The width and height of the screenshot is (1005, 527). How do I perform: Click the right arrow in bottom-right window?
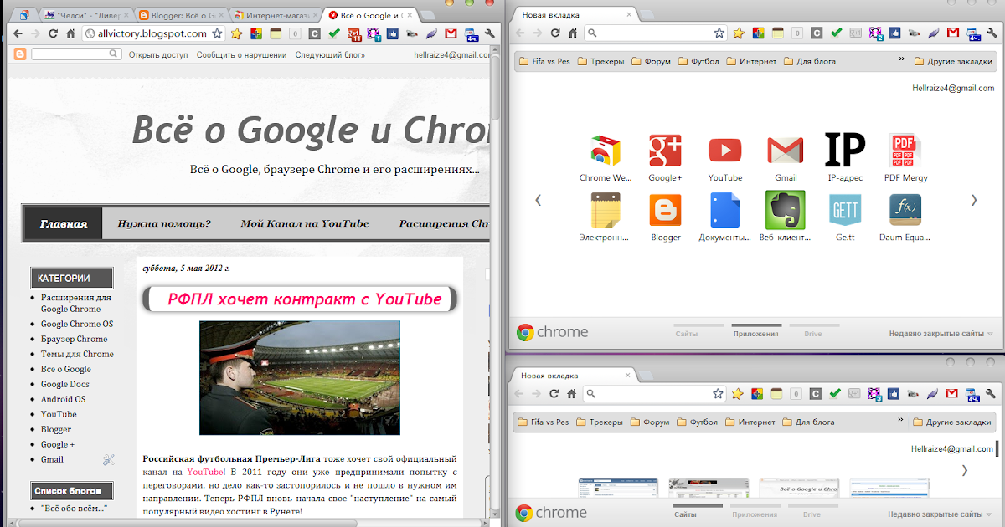[964, 471]
